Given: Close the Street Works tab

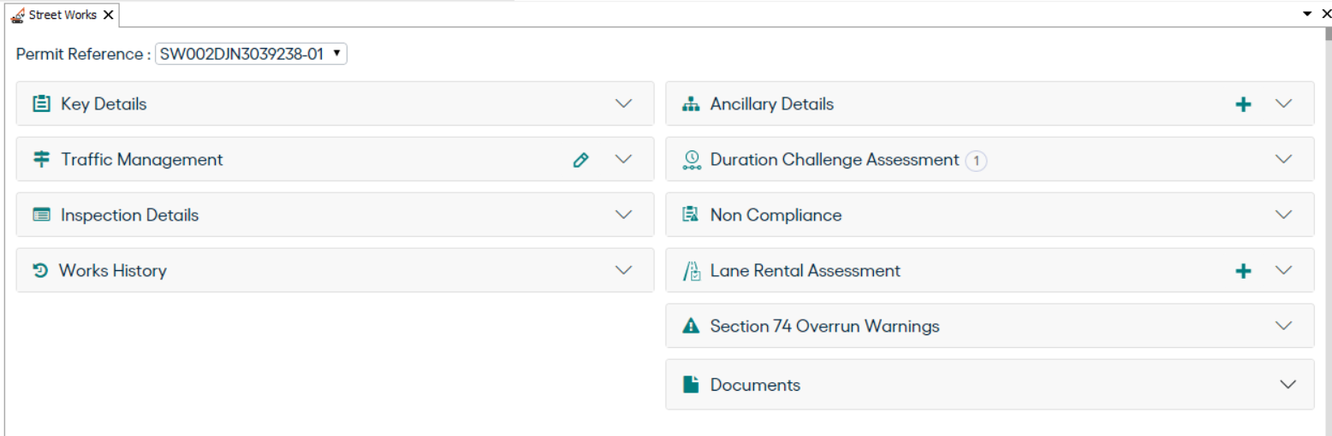Looking at the screenshot, I should [x=108, y=15].
